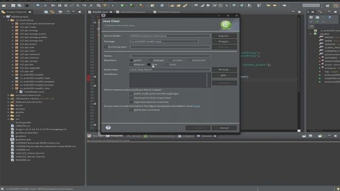Click the green Run toolbar icon
340x191 pixels.
coord(122,5)
